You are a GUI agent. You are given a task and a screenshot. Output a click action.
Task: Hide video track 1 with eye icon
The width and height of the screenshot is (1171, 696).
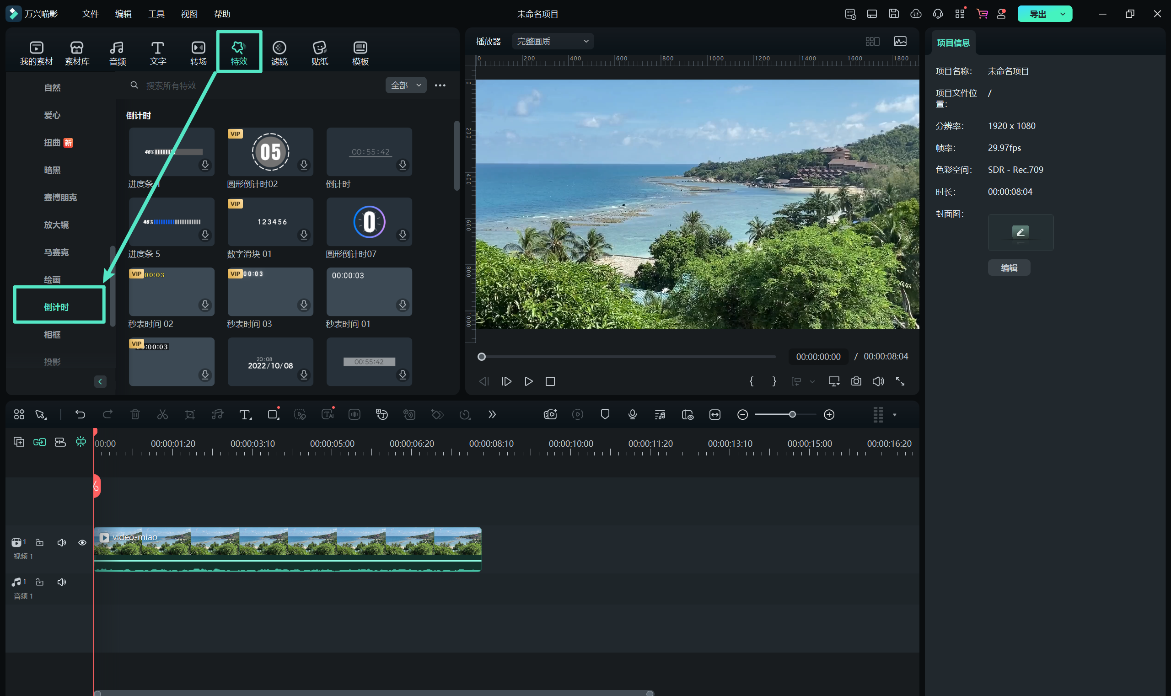click(x=82, y=543)
